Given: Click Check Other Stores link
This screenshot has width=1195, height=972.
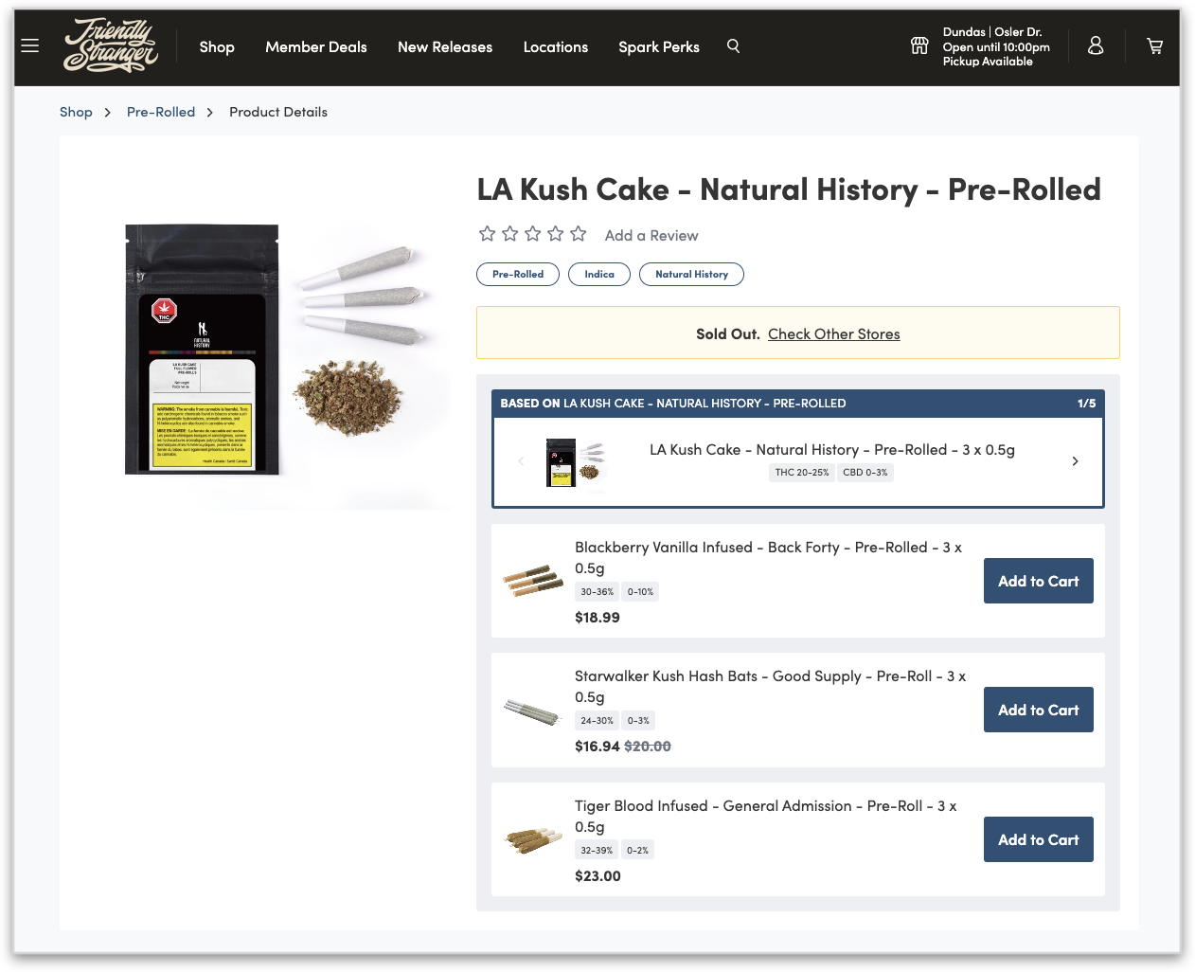Looking at the screenshot, I should [834, 333].
